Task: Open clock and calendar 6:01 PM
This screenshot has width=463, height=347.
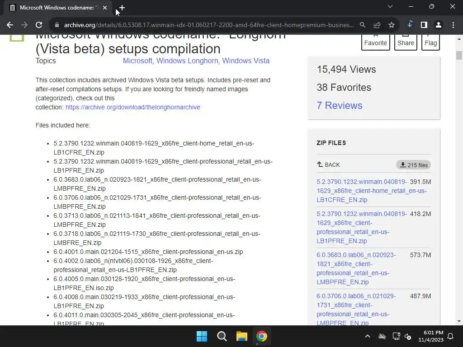Action: click(431, 336)
